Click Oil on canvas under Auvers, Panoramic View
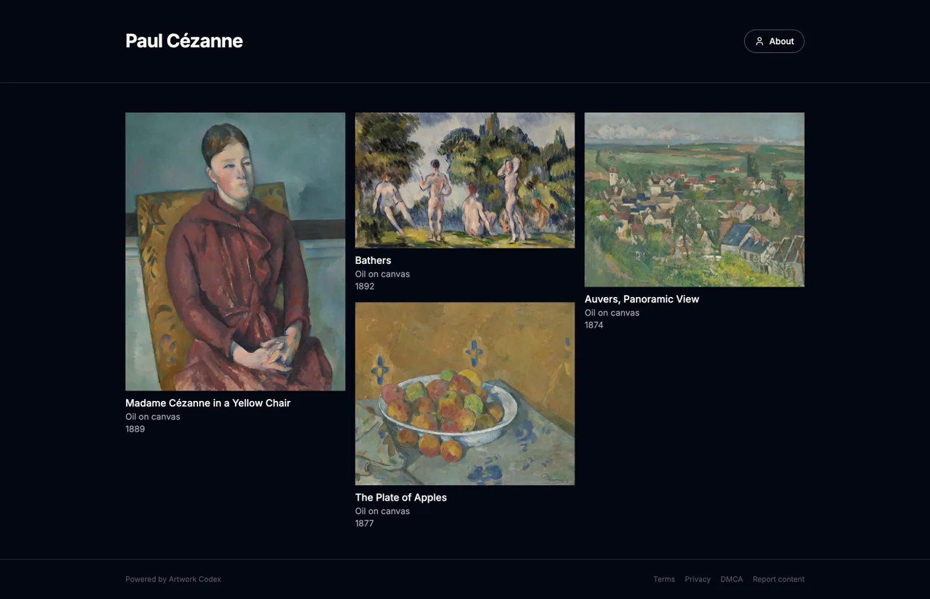The height and width of the screenshot is (599, 930). [x=612, y=313]
